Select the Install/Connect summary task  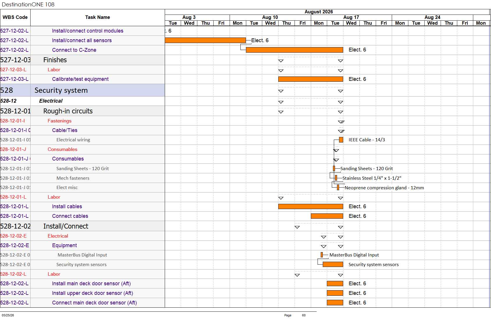[66, 226]
